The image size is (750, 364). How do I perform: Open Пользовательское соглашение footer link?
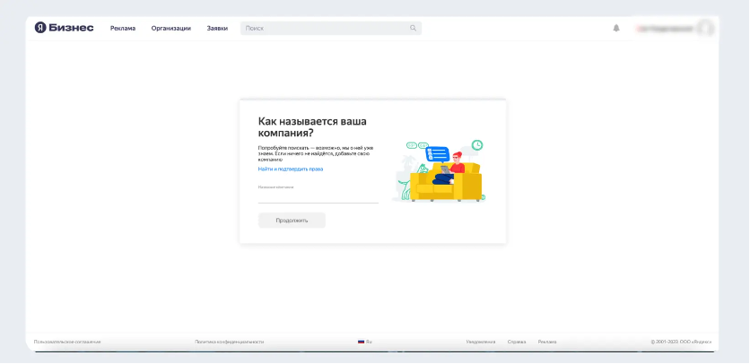tap(67, 342)
